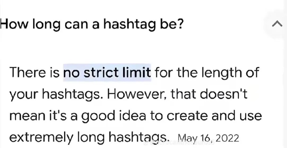Image resolution: width=287 pixels, height=148 pixels.
Task: Click the May 16, 2022 date
Action: pos(208,138)
